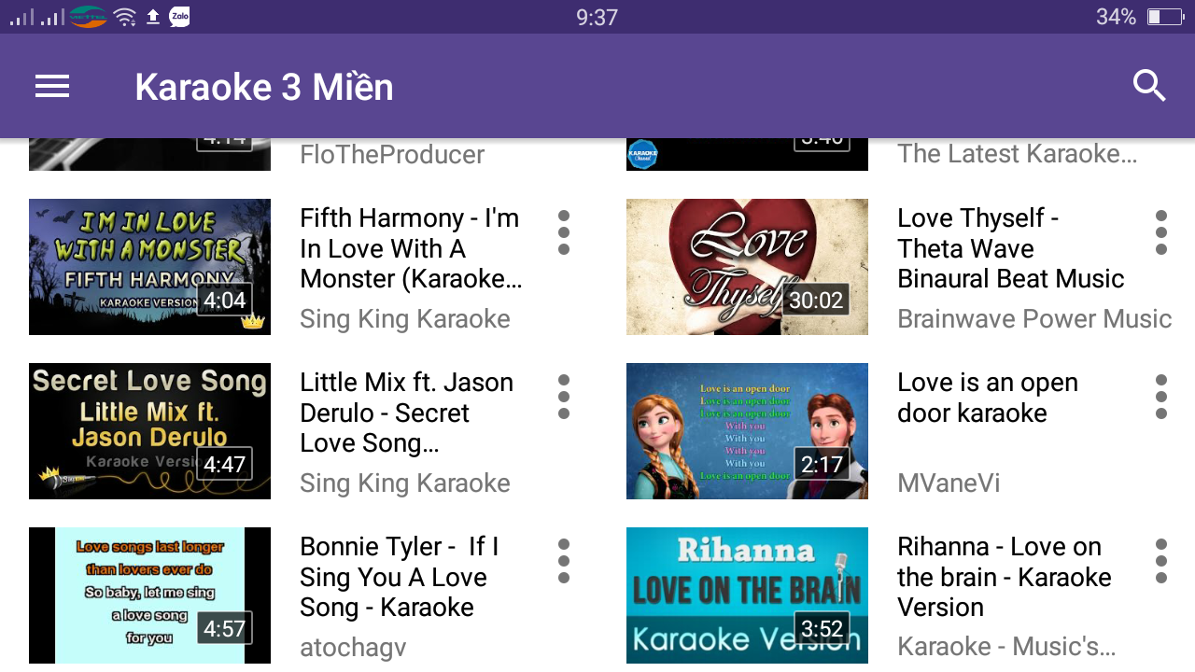Viewport: 1195px width, 672px height.
Task: Play I'm In Love With A Monster thumbnail
Action: click(x=149, y=267)
